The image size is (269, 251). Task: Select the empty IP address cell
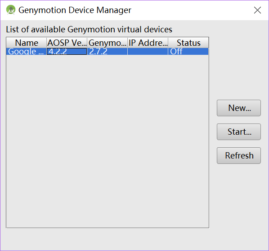tap(148, 51)
